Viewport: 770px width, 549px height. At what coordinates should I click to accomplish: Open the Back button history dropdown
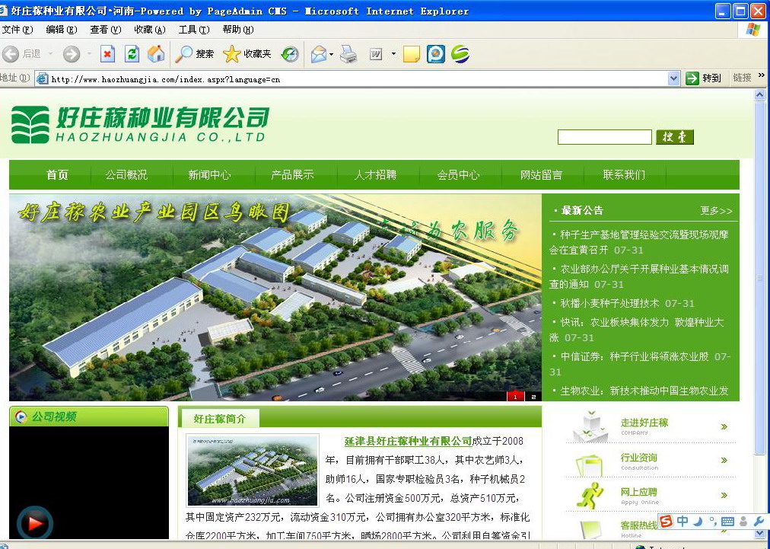tap(50, 54)
